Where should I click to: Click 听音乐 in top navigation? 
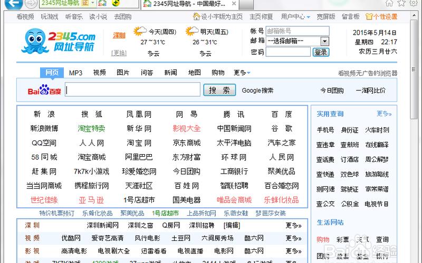74,17
